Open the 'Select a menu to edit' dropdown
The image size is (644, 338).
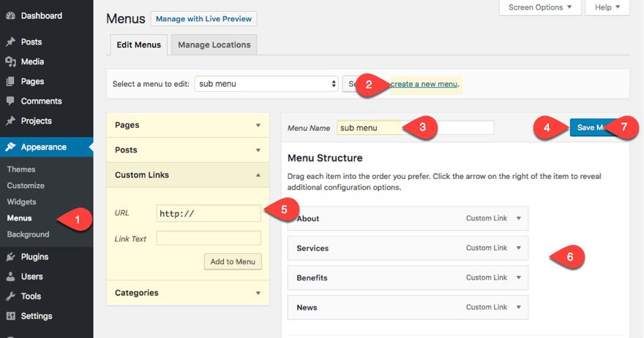tap(266, 84)
